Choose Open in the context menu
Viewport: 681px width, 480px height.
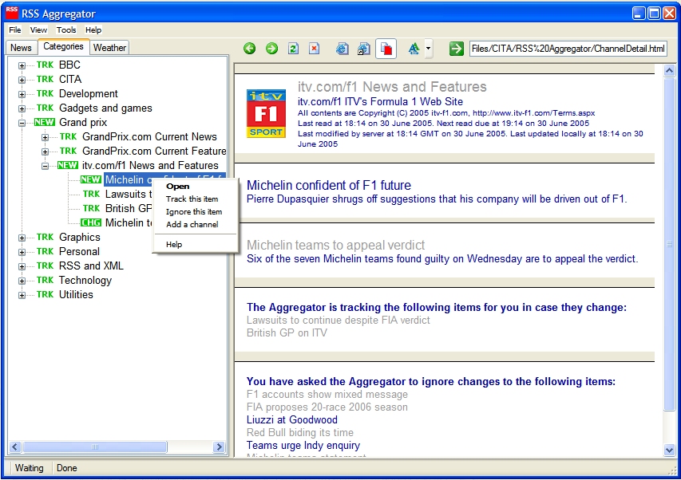(x=195, y=187)
